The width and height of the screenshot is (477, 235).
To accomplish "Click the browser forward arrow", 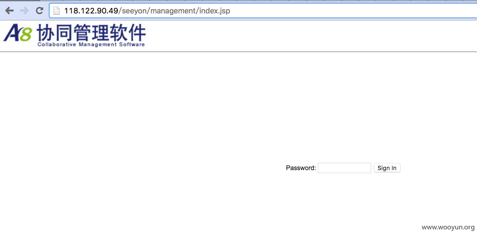I will [x=24, y=11].
